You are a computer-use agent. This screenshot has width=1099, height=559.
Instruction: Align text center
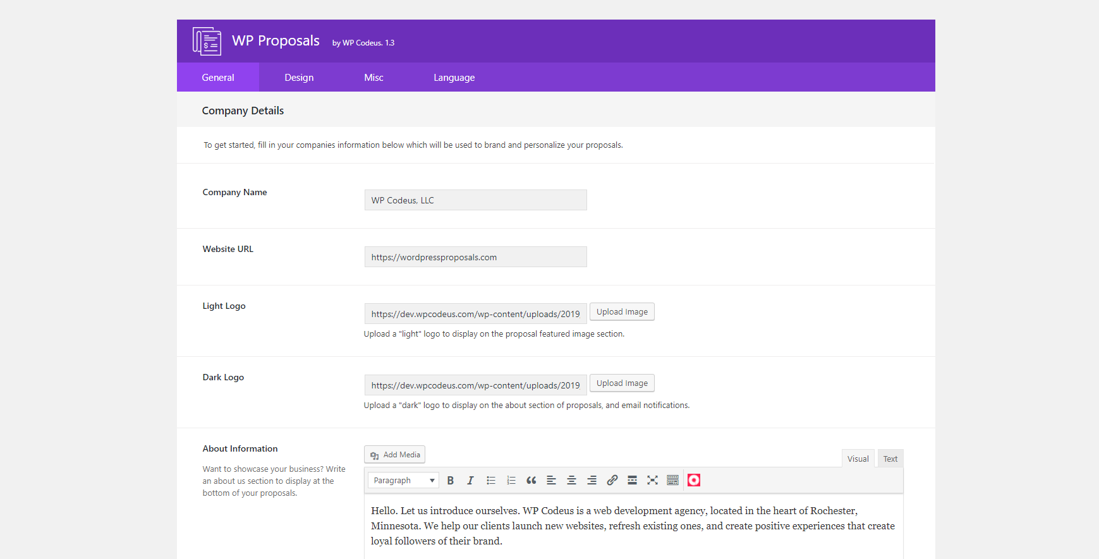pyautogui.click(x=572, y=481)
